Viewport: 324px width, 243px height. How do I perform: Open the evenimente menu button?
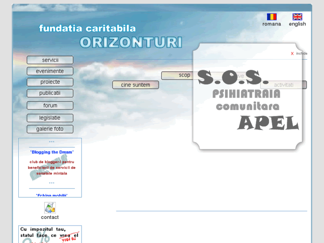pyautogui.click(x=50, y=71)
